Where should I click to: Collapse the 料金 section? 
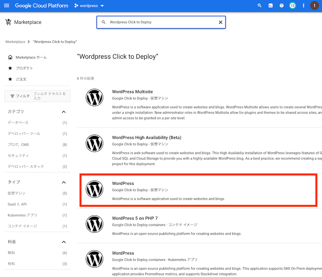[x=64, y=242]
